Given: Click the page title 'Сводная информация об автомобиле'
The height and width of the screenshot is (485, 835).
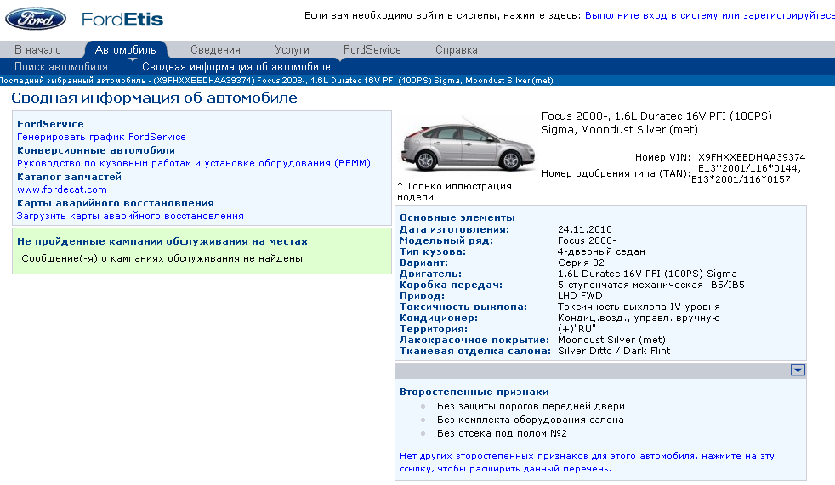Looking at the screenshot, I should [154, 98].
